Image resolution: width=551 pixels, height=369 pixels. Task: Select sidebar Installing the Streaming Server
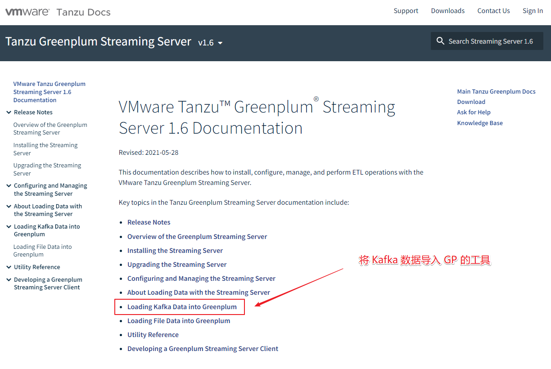pos(45,149)
